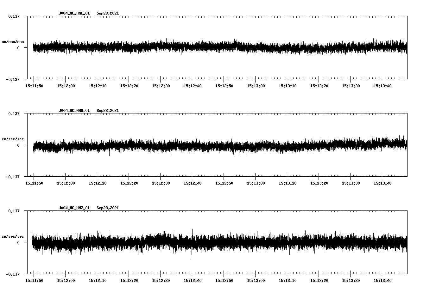Click the J004_NC_HNE_01 plot title

point(74,13)
